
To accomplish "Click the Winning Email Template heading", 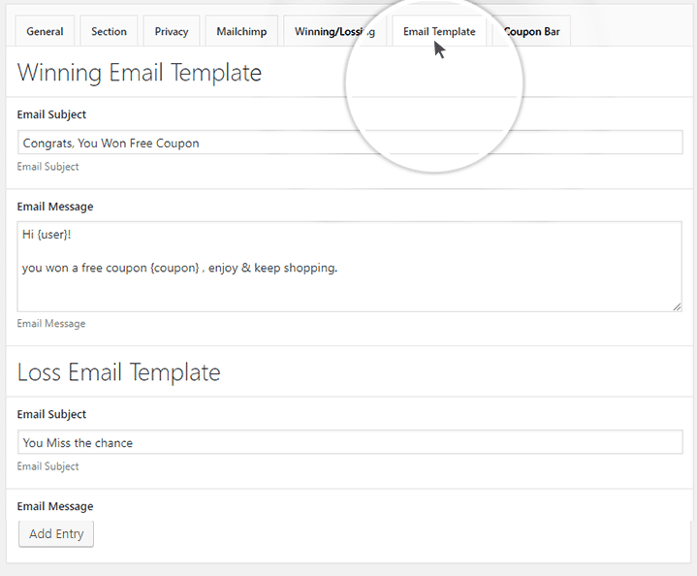I will [x=140, y=73].
